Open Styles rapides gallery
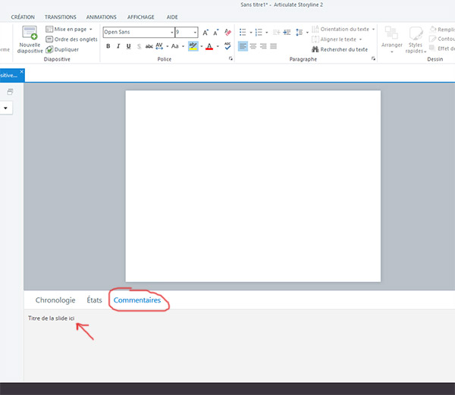Image resolution: width=455 pixels, height=395 pixels. click(x=416, y=39)
